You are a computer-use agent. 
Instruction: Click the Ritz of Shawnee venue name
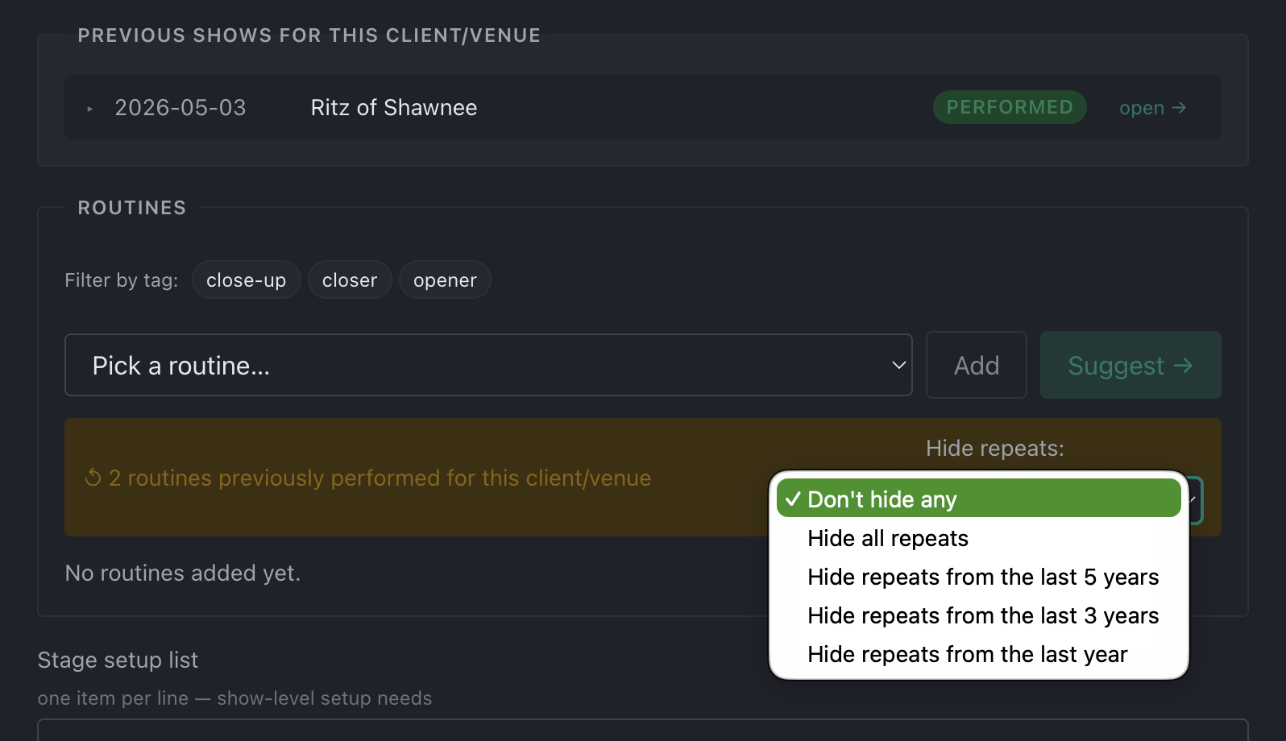click(x=394, y=107)
